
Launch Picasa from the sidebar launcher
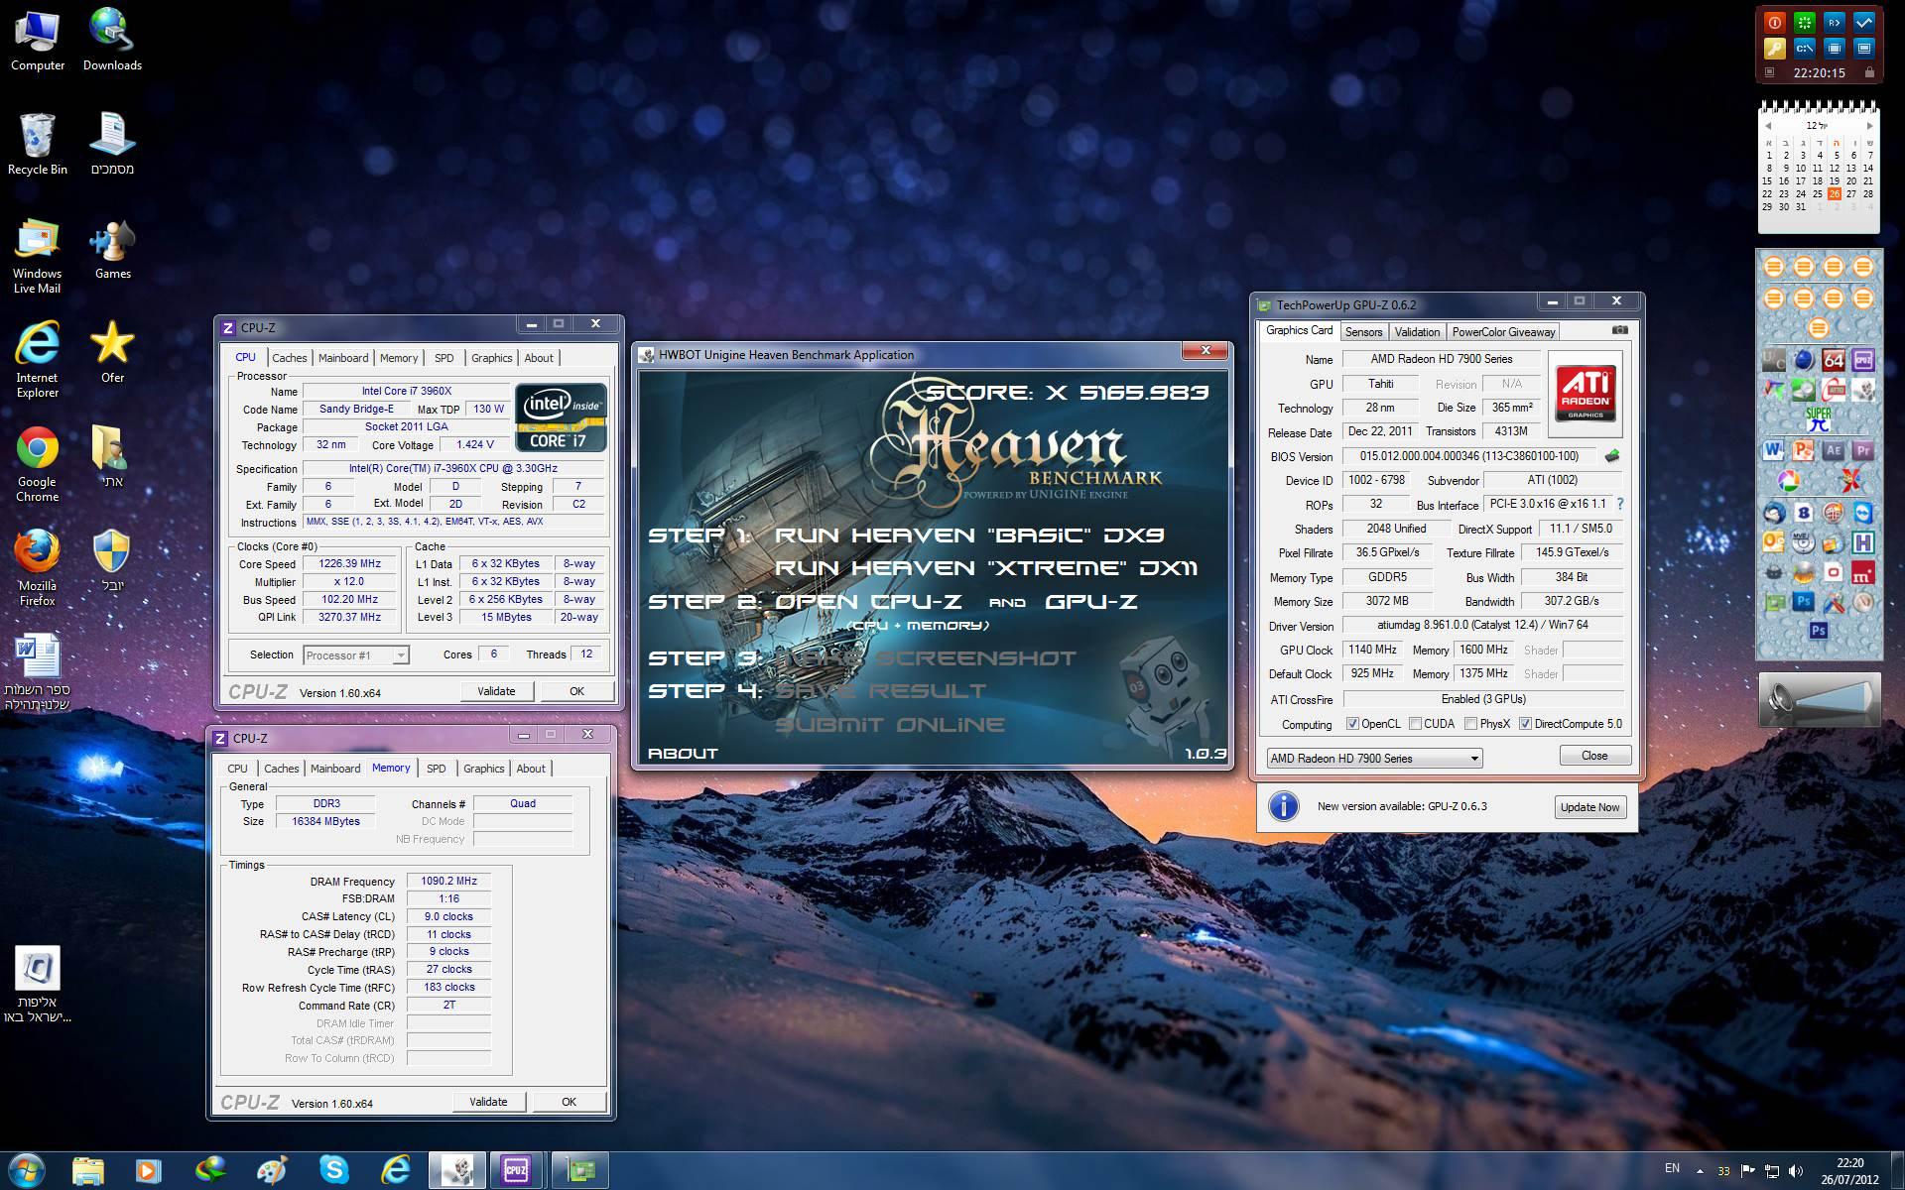(1789, 481)
